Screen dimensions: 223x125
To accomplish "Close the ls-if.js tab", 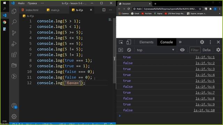I will click(x=91, y=10).
